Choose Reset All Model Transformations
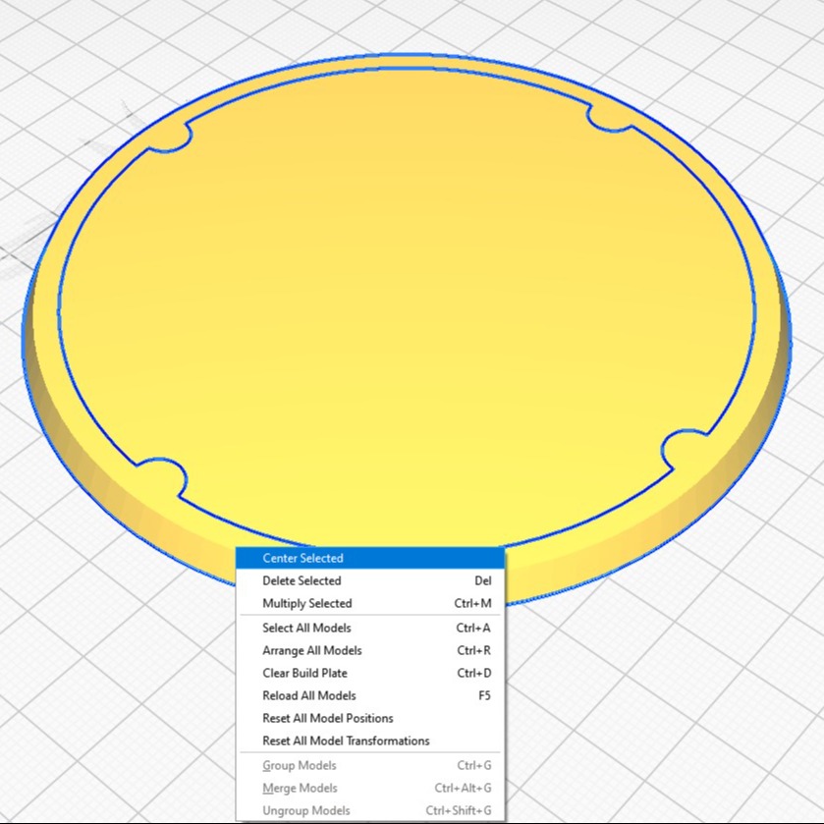The height and width of the screenshot is (824, 824). pyautogui.click(x=346, y=741)
